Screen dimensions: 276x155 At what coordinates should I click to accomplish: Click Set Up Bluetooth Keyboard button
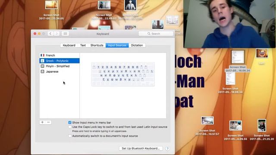tap(141, 149)
